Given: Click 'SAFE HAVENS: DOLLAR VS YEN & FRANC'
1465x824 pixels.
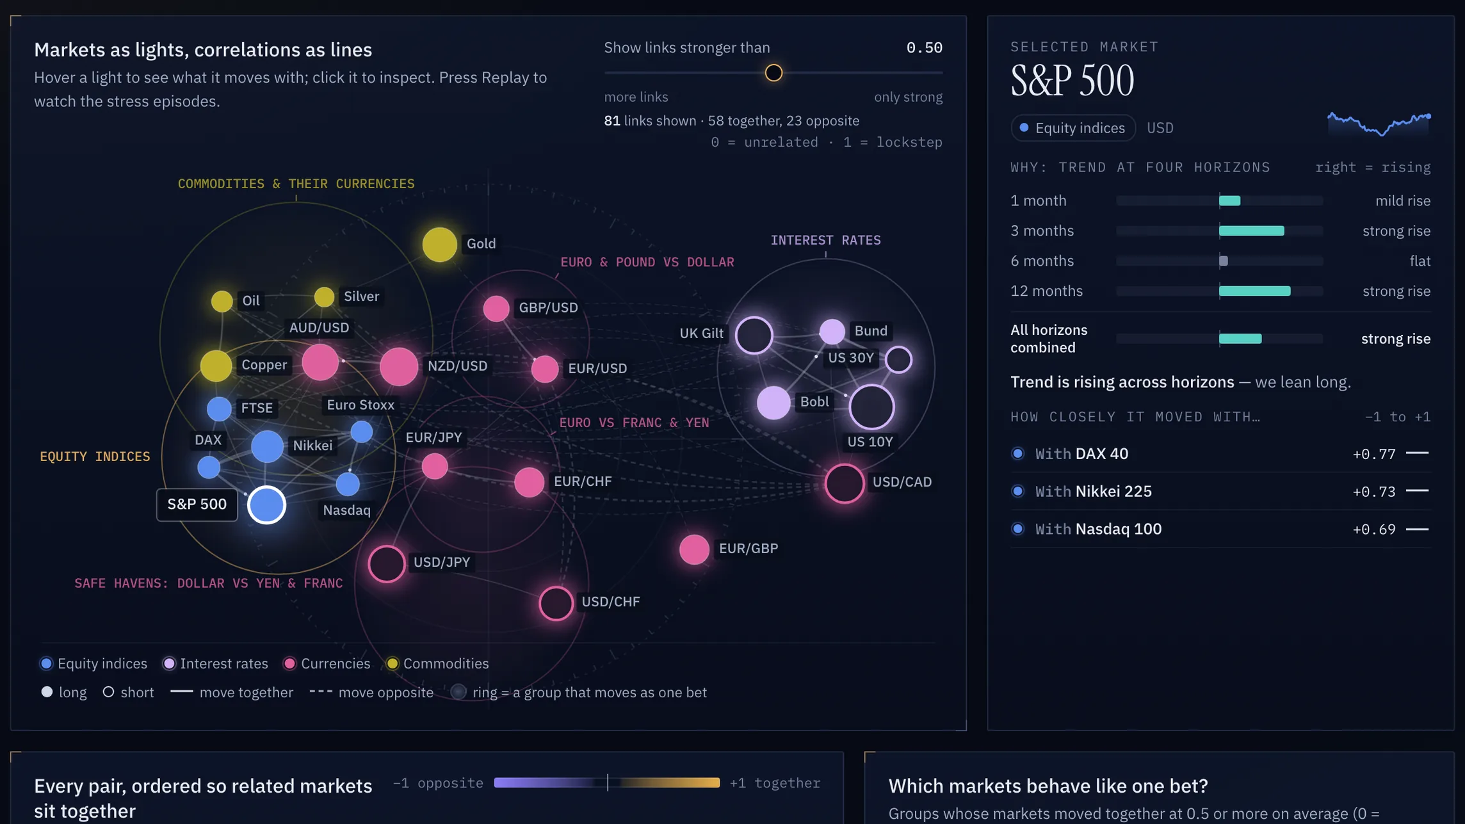Looking at the screenshot, I should pyautogui.click(x=208, y=583).
